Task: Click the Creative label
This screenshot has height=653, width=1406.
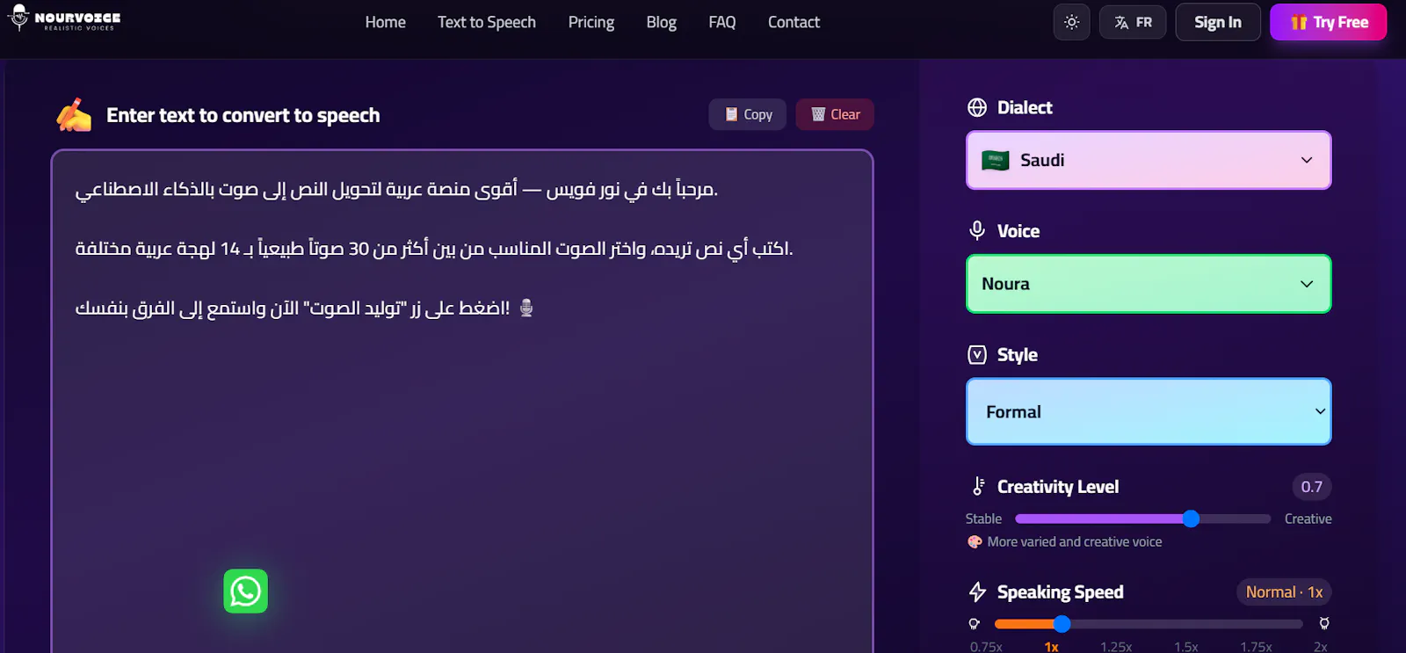Action: click(1308, 519)
